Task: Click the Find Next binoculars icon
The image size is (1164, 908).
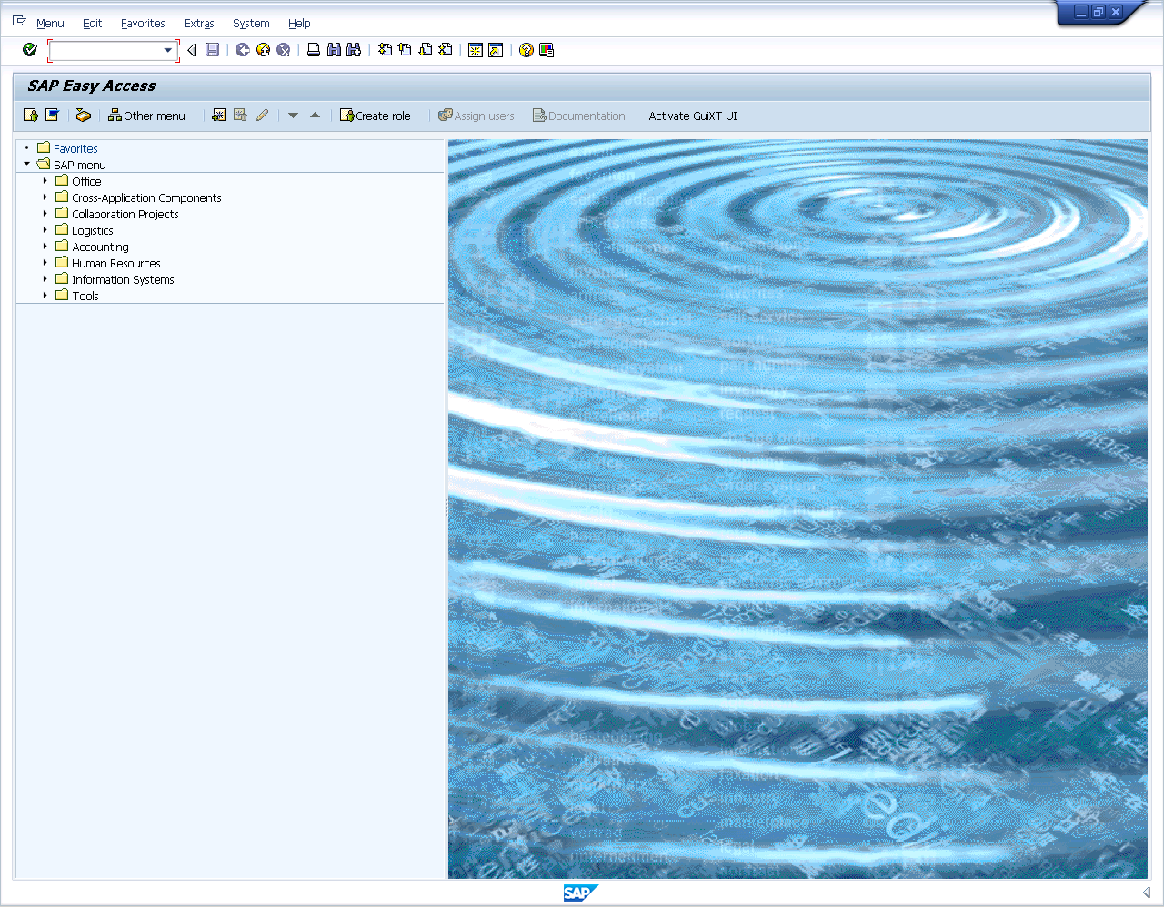Action: click(x=354, y=50)
